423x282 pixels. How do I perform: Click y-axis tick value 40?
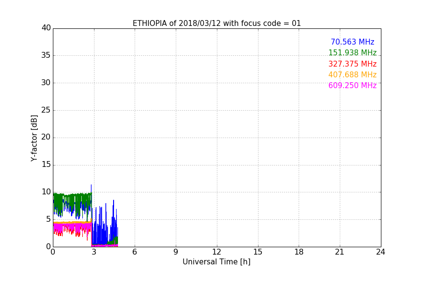click(46, 28)
